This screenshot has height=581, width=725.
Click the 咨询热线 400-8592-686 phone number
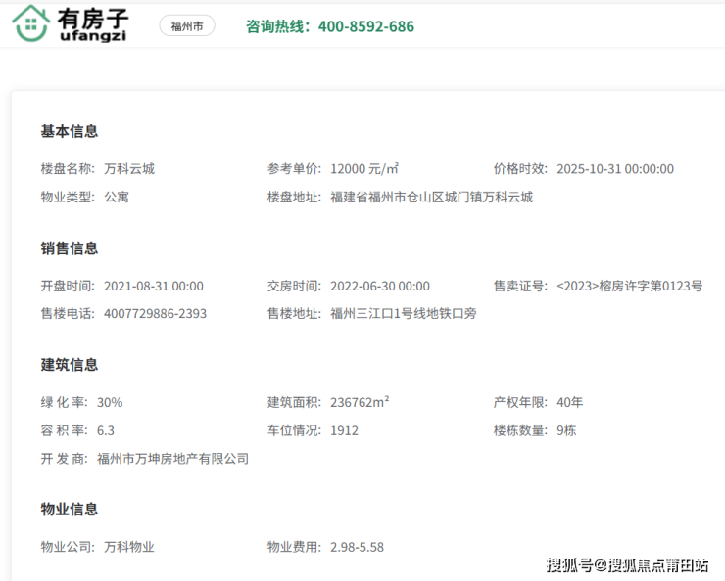(329, 26)
